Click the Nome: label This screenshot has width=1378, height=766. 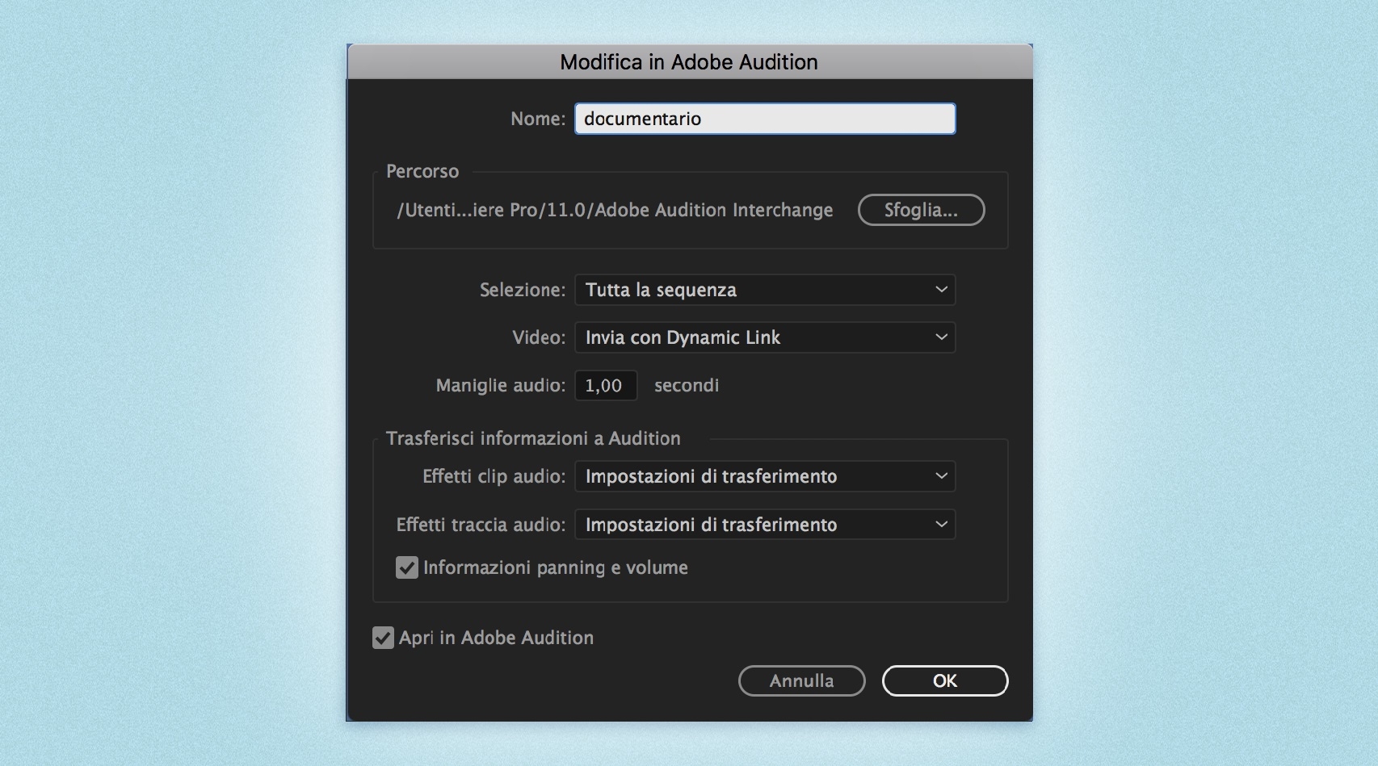click(538, 119)
